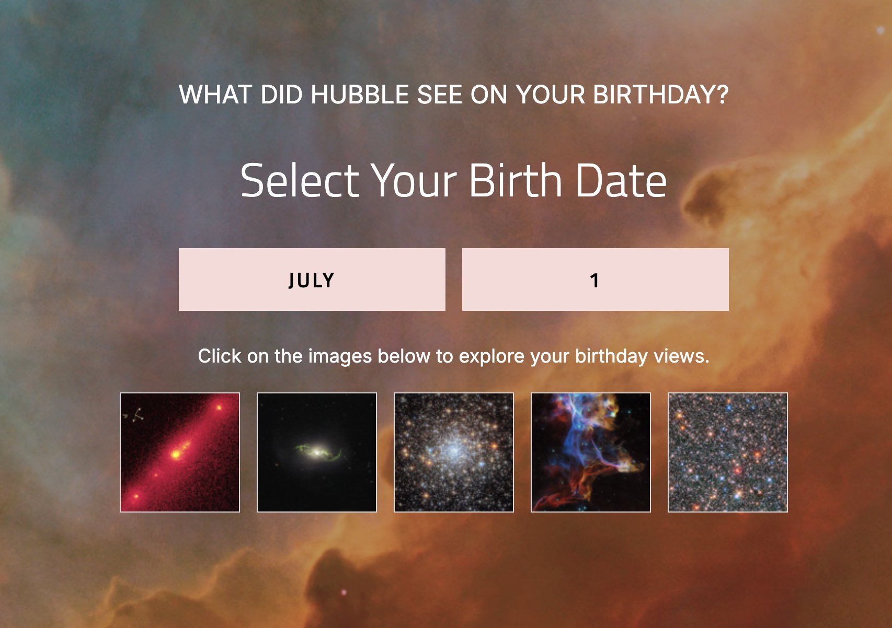The width and height of the screenshot is (892, 628).
Task: Click the JULY text label
Action: (x=312, y=281)
